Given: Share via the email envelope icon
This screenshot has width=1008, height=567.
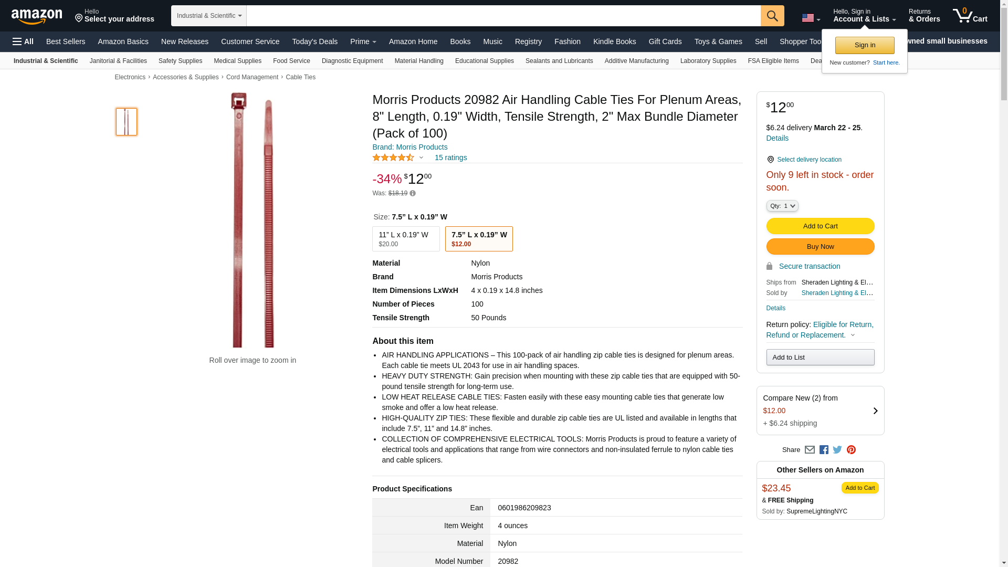Looking at the screenshot, I should [x=810, y=450].
